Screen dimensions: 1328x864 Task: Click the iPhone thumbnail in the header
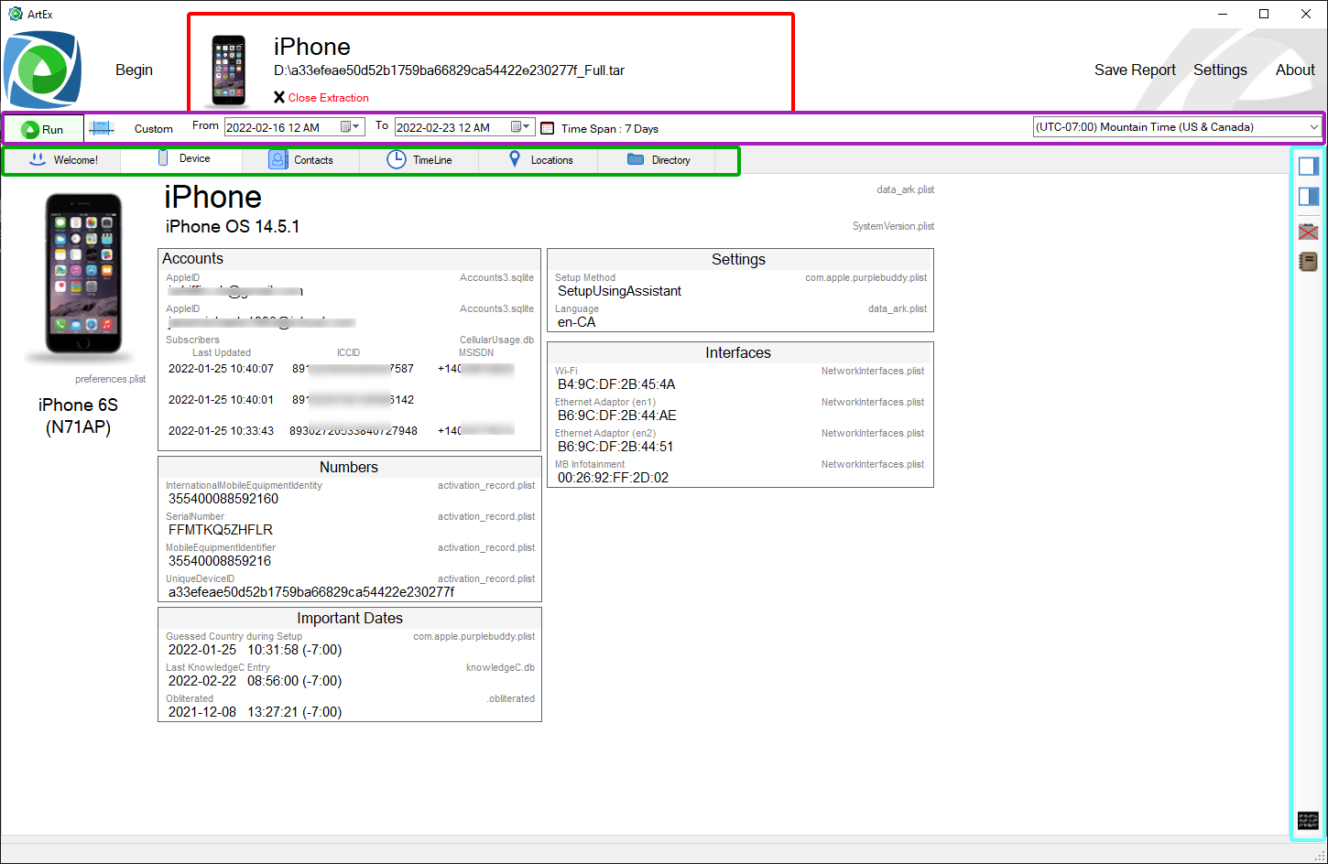tap(228, 71)
